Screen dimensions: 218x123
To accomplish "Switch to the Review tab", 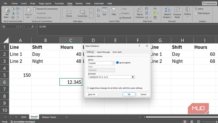I will coord(79,3).
